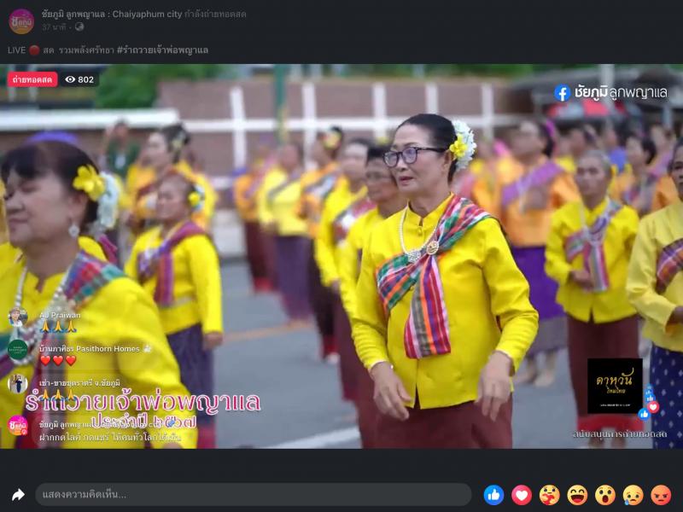Open the Chaiyaphum city page profile picture
The image size is (683, 512).
click(x=20, y=20)
